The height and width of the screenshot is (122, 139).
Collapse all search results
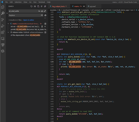[x=45, y=6]
